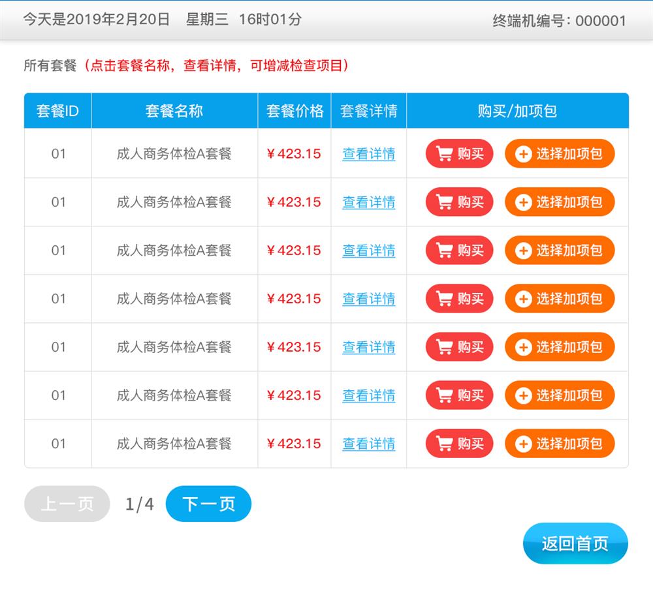Screen dimensions: 653x595
Task: Click the 套餐ID column header
Action: 57,111
